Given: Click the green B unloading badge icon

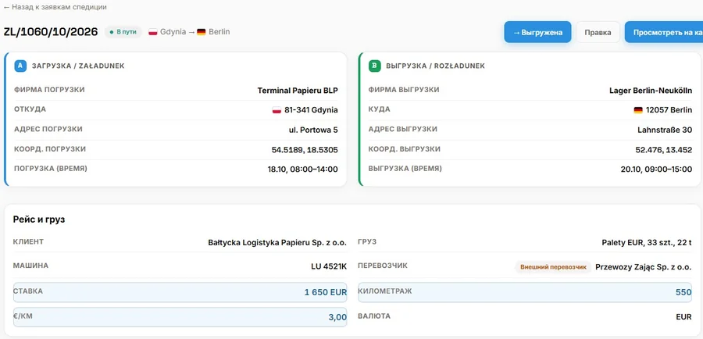Looking at the screenshot, I should (374, 66).
